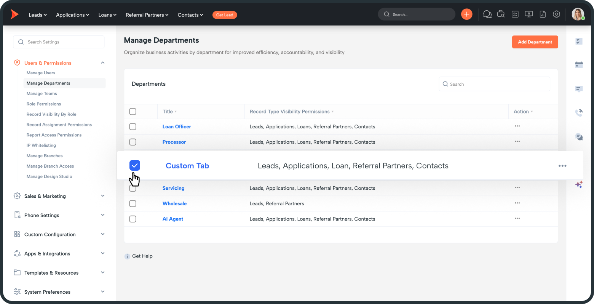Expand the Sales & Marketing section

(102, 196)
